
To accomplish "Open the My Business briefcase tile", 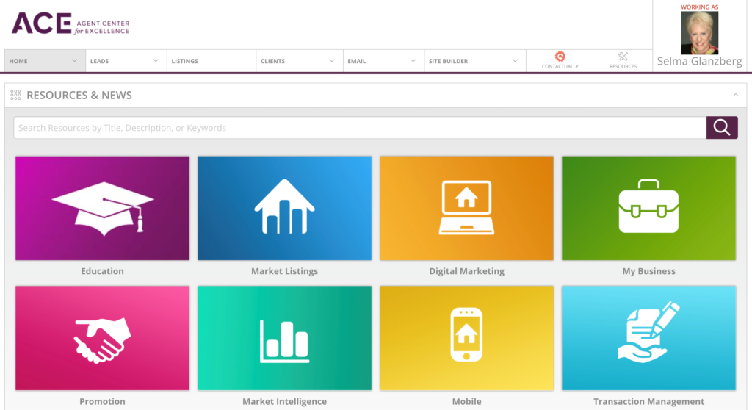I will coord(648,208).
